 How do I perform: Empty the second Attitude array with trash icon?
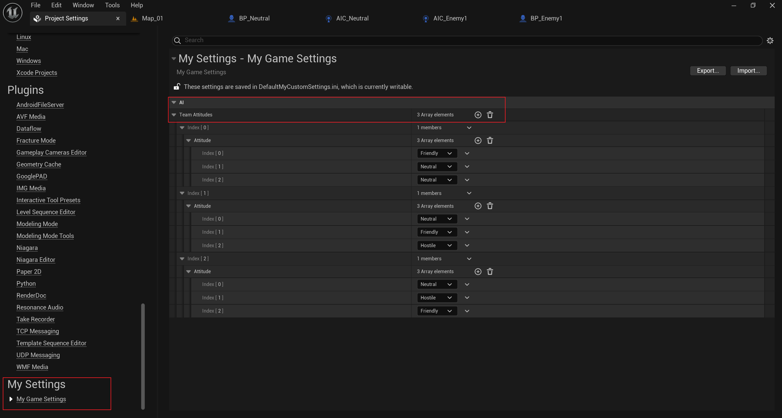[490, 206]
